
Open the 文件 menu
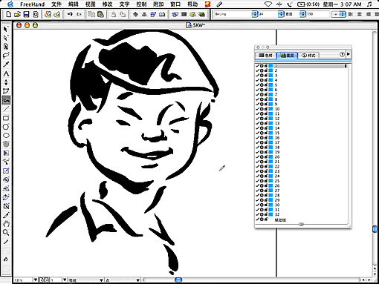coord(56,4)
